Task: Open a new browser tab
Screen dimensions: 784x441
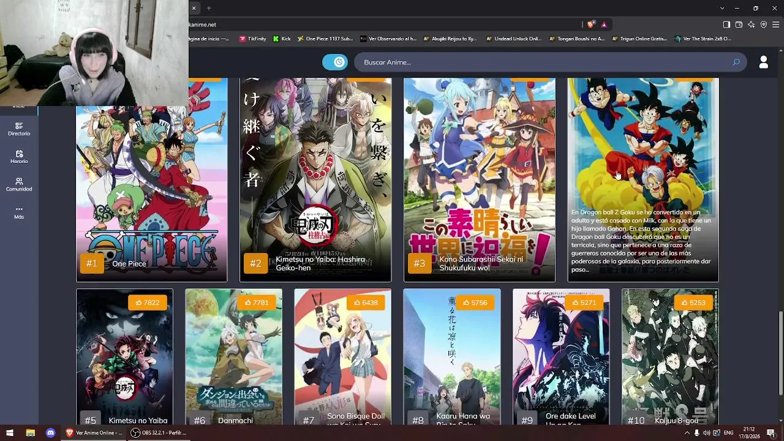Action: (209, 8)
